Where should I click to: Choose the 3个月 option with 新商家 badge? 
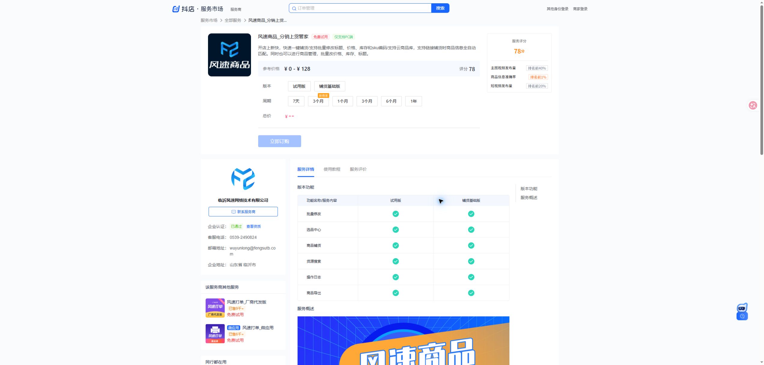[318, 101]
